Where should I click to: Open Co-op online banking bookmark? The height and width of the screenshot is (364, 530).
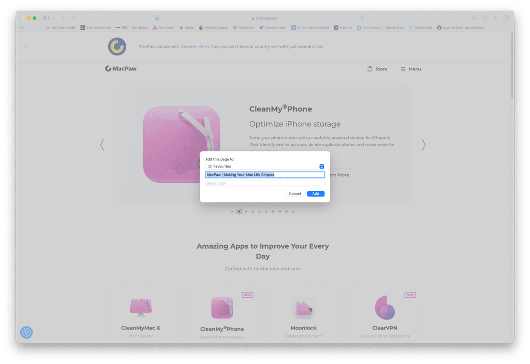[310, 27]
